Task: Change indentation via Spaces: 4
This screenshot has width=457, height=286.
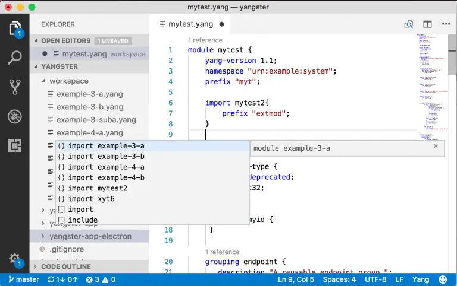Action: tap(339, 279)
